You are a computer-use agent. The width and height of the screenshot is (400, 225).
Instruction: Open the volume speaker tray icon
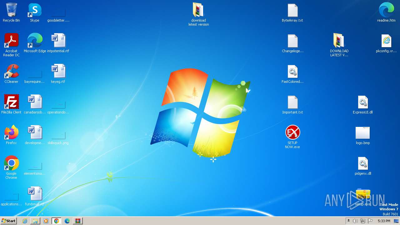[355, 221]
